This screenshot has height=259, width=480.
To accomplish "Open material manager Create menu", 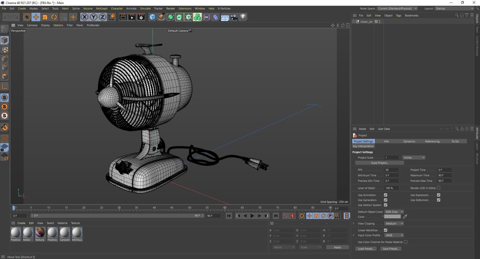I will (x=21, y=223).
